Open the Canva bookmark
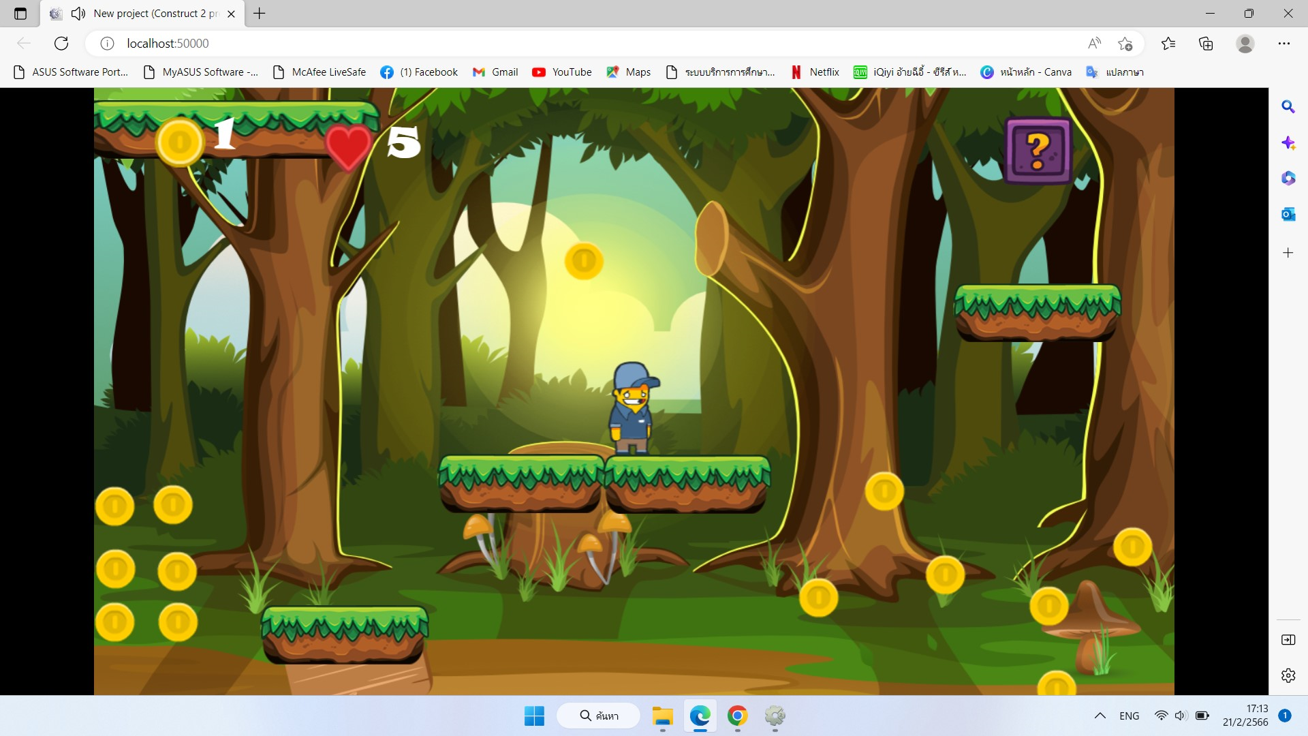Image resolution: width=1308 pixels, height=736 pixels. tap(1026, 72)
